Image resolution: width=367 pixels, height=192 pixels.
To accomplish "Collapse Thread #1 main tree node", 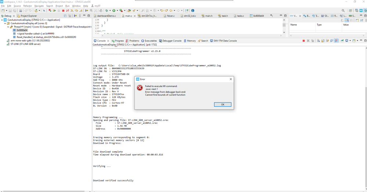I will click(x=8, y=27).
